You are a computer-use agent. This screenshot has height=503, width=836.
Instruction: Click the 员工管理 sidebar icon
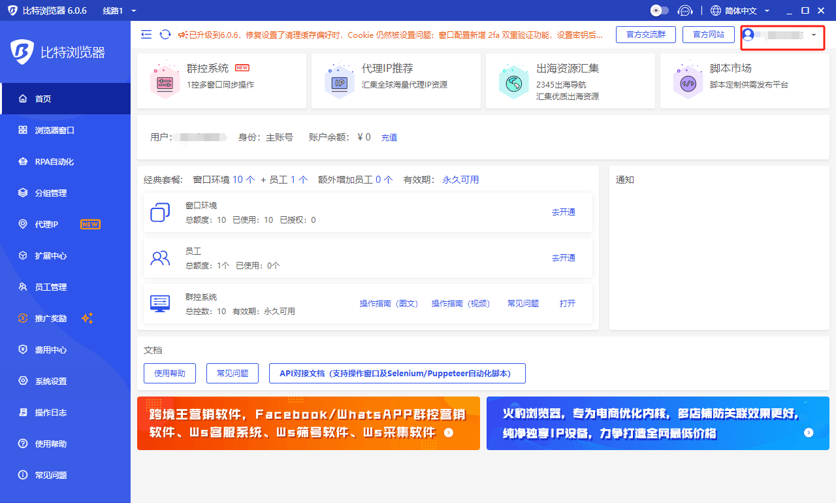[x=23, y=287]
